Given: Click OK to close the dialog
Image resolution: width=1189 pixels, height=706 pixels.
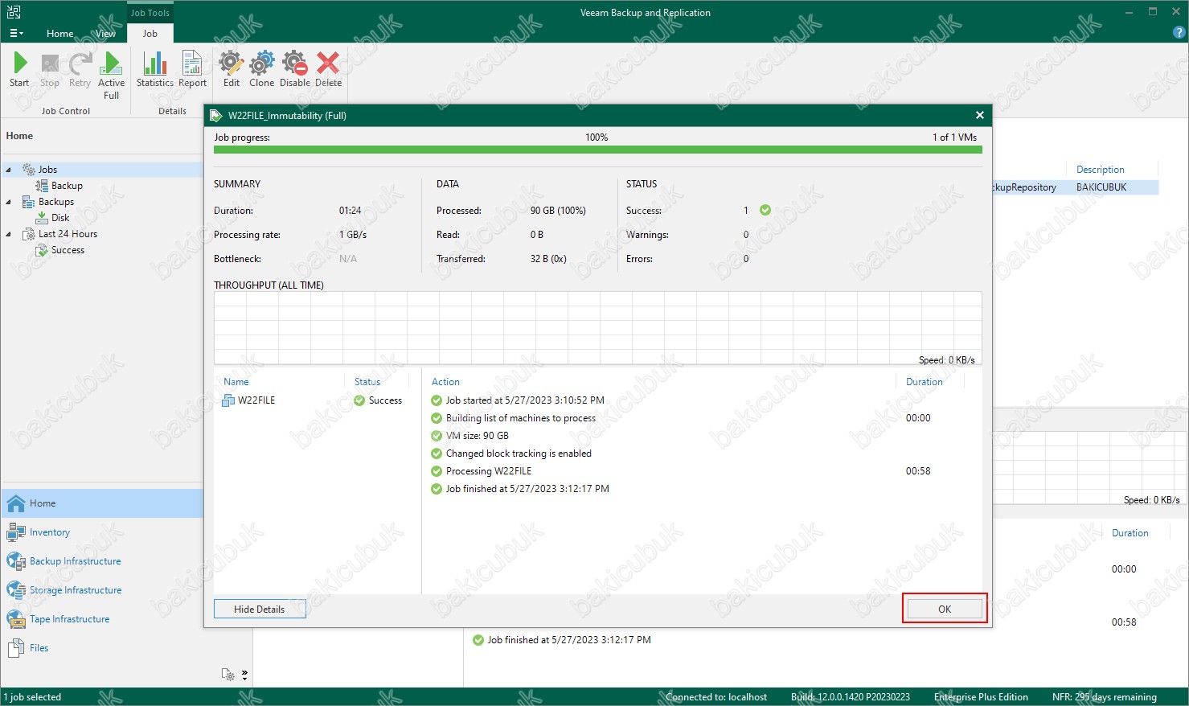Looking at the screenshot, I should coord(945,609).
